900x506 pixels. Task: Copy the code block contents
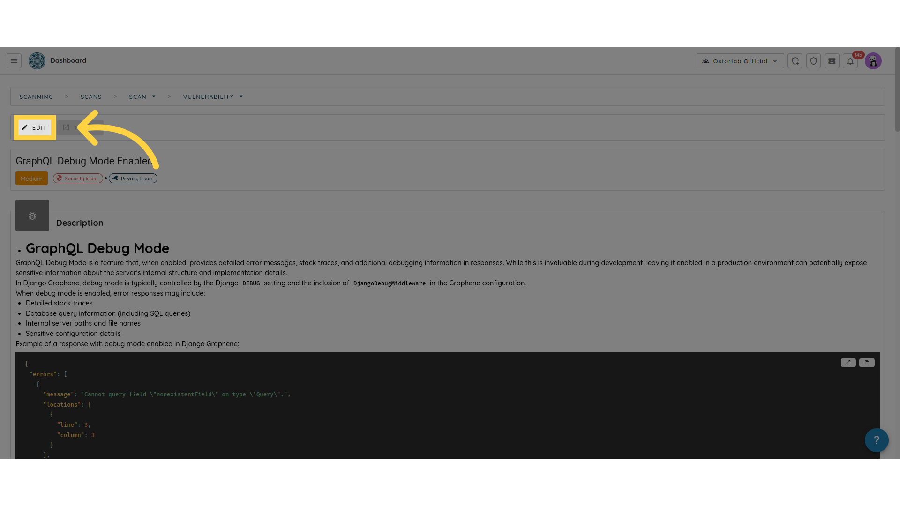867,363
